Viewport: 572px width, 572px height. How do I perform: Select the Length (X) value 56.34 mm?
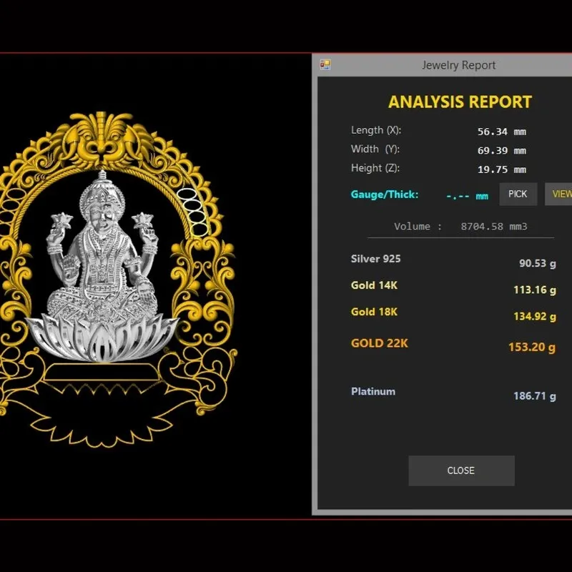click(502, 132)
